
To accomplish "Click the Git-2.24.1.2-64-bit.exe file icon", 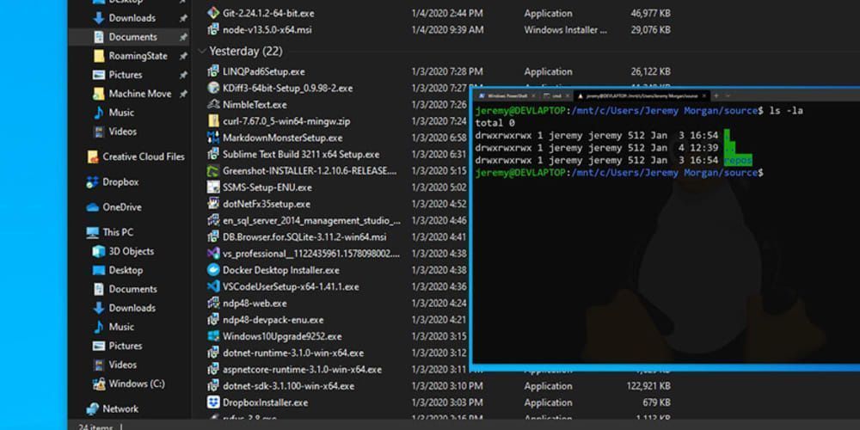I will pos(213,13).
